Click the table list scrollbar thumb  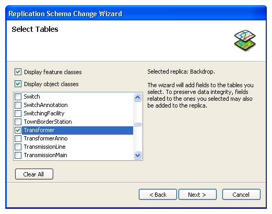coord(138,124)
